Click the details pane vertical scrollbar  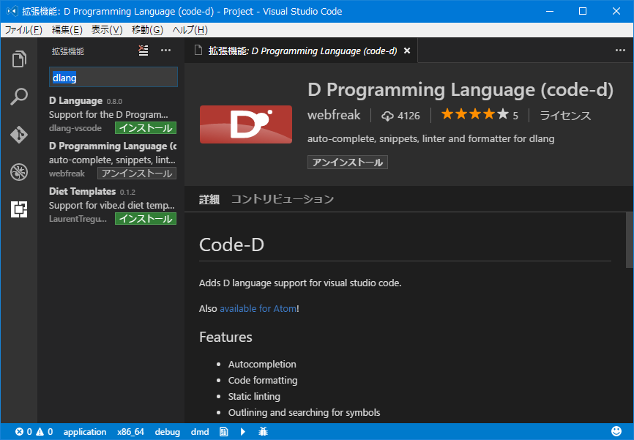(x=630, y=239)
